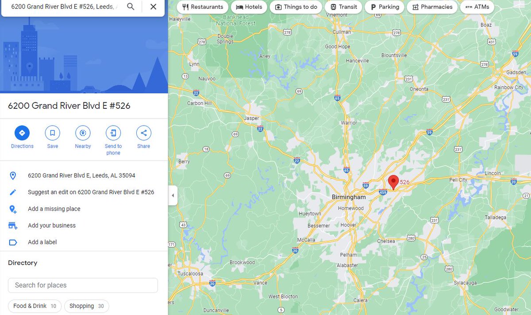
Task: Show Things to do on the map
Action: click(x=296, y=7)
